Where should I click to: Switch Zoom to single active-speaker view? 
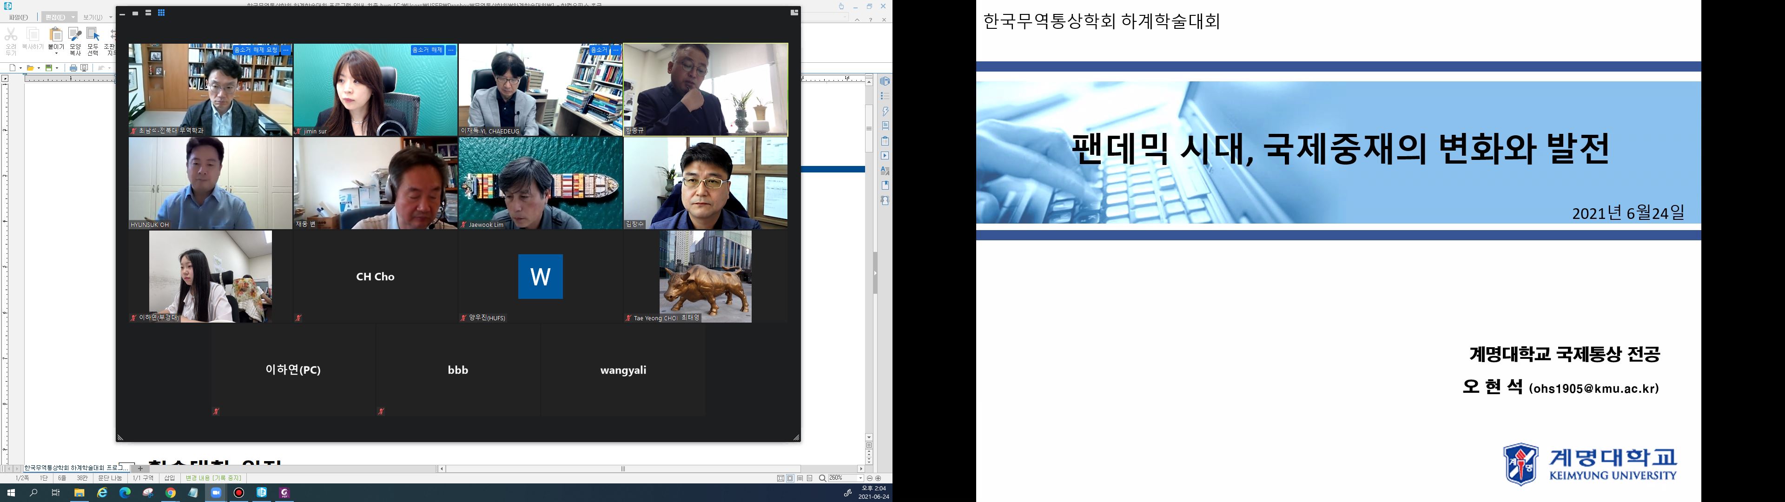coord(135,13)
